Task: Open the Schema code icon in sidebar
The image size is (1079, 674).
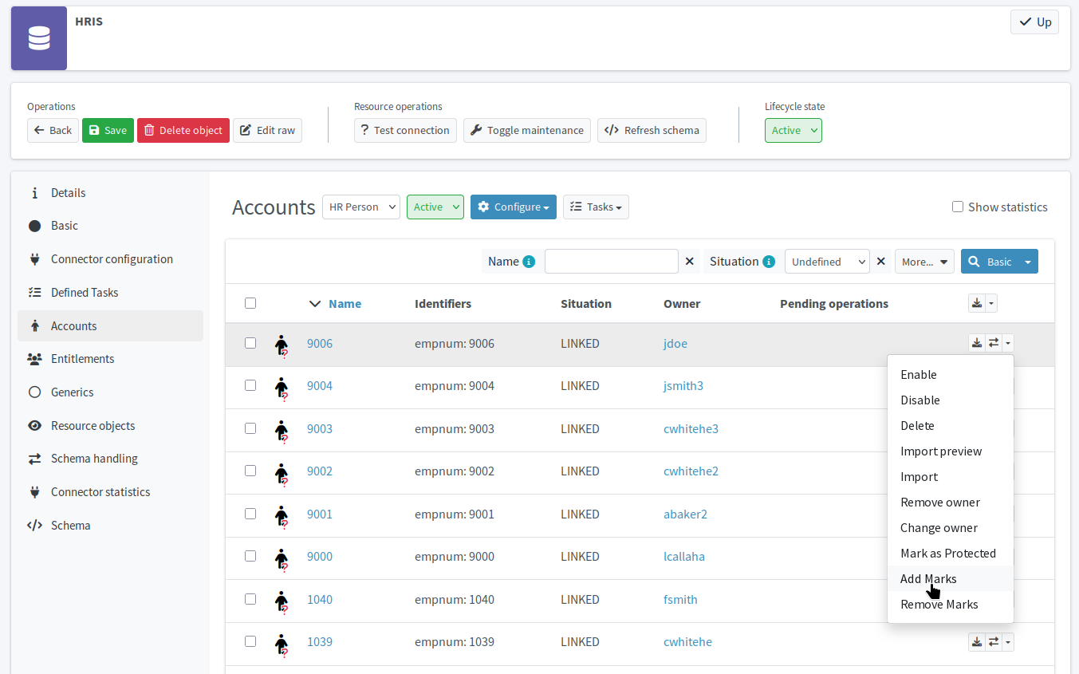Action: pos(35,525)
